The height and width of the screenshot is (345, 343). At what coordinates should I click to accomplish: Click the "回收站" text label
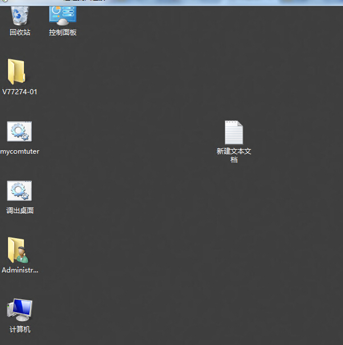coord(20,33)
